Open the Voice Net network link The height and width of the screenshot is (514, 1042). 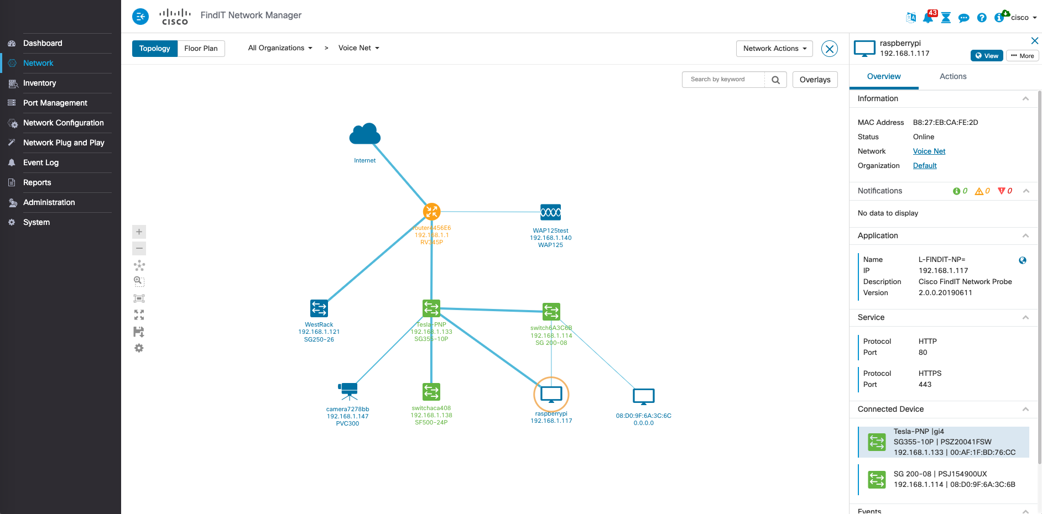click(929, 151)
